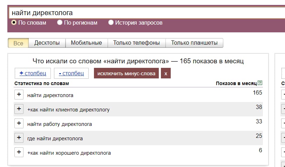Remove a column with '- столбец' link
Image resolution: width=285 pixels, height=167 pixels.
71,73
